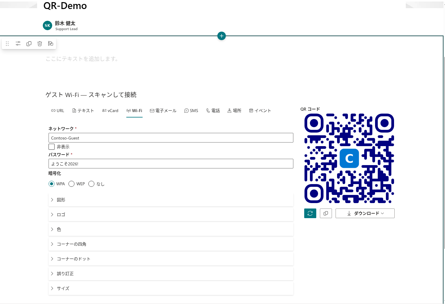Expand the サイズ section

pos(171,288)
